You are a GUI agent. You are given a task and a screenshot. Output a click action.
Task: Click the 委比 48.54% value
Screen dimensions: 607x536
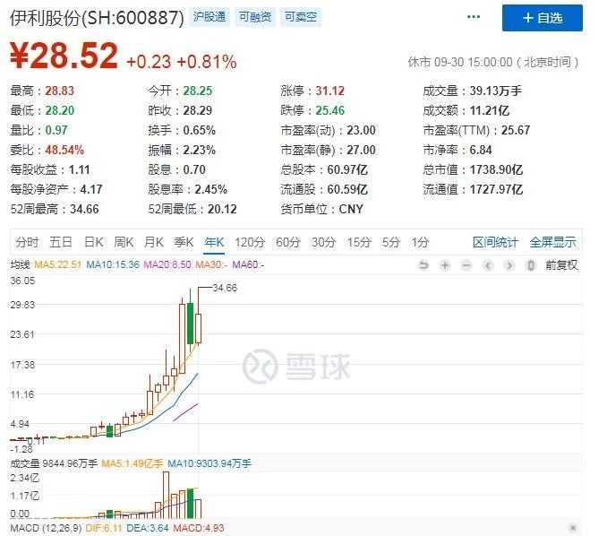tap(64, 150)
